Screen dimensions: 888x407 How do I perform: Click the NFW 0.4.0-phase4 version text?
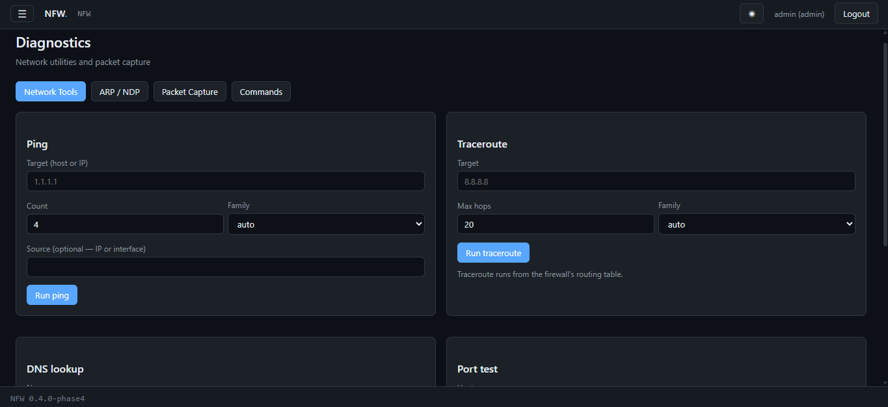pos(47,398)
